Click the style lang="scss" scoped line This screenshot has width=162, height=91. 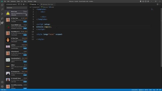pyautogui.click(x=50, y=34)
